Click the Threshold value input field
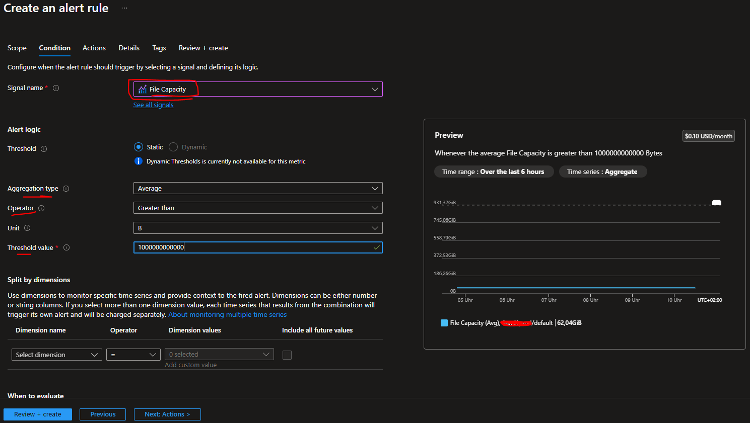750x423 pixels. pyautogui.click(x=258, y=247)
